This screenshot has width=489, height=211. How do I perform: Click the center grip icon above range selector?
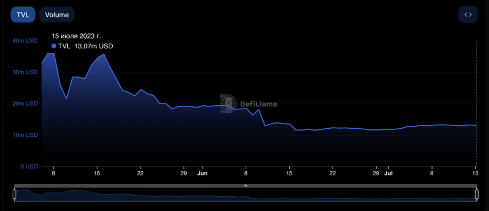coord(246,186)
